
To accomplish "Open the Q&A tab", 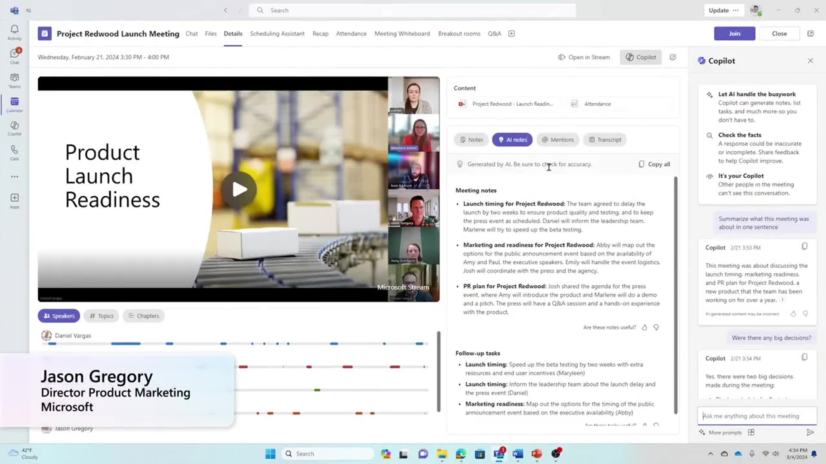I will pyautogui.click(x=494, y=34).
